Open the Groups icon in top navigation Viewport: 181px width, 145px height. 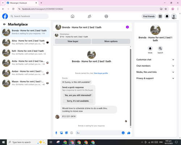pyautogui.click(x=106, y=16)
